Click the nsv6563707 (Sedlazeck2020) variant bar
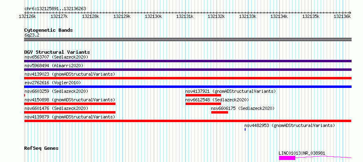This screenshot has height=162, width=363. click(188, 61)
